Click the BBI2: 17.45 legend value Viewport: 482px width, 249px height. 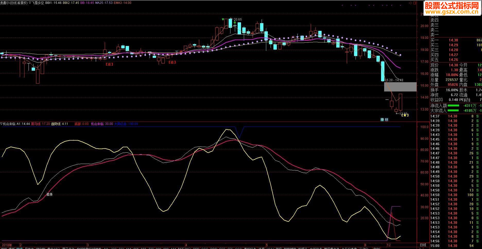point(71,3)
